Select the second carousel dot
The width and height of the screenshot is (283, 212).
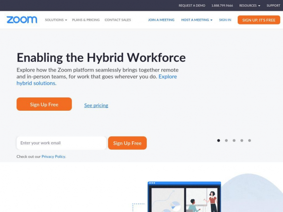(x=226, y=140)
